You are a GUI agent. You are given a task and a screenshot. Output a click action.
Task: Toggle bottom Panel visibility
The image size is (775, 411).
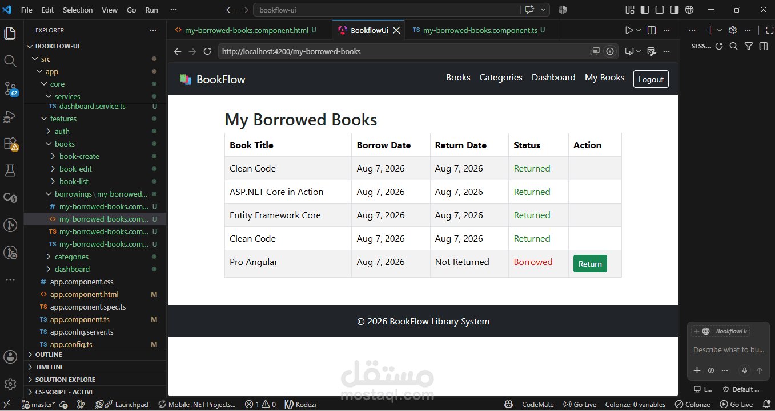pyautogui.click(x=660, y=10)
